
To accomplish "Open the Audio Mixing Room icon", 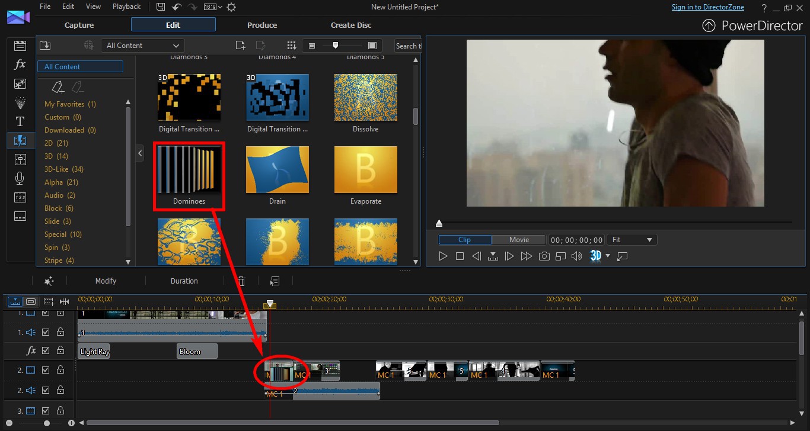I will coord(20,159).
